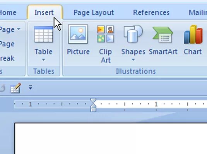Click the partially visible undo/redo arrow icon
The image size is (207, 154).
(x=2, y=88)
